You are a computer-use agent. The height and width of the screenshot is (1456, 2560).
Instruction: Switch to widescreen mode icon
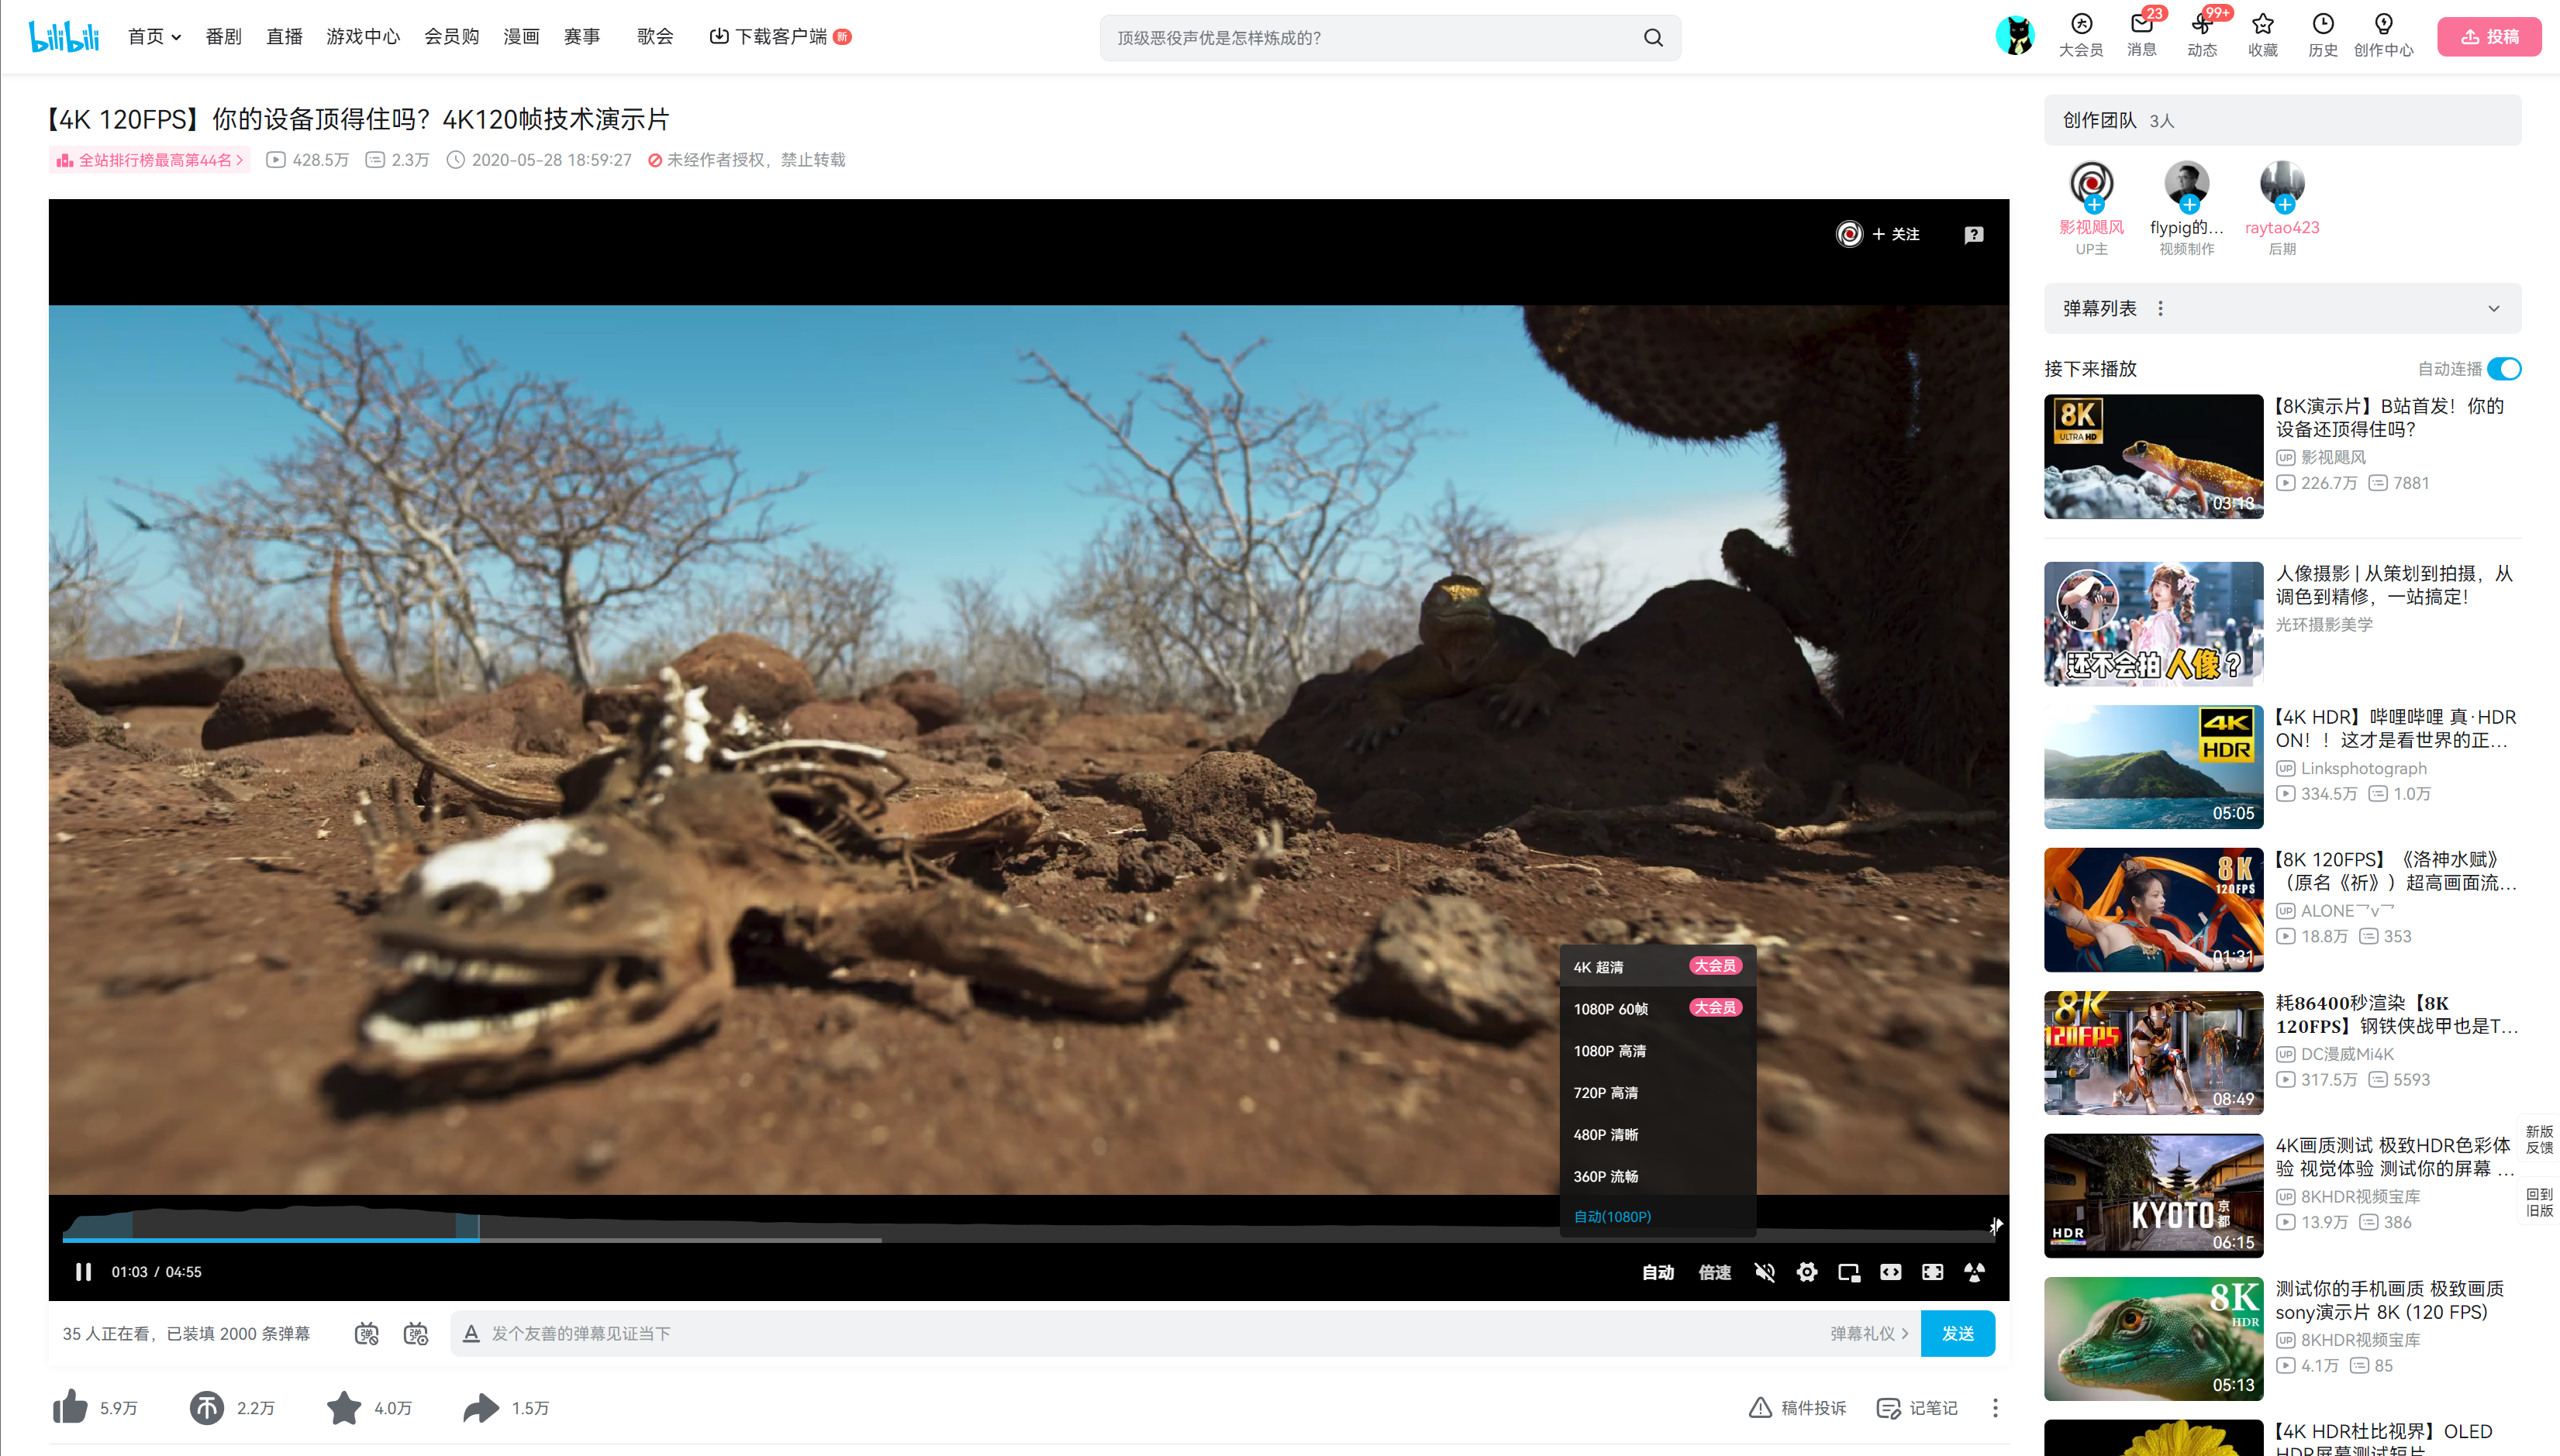1891,1272
